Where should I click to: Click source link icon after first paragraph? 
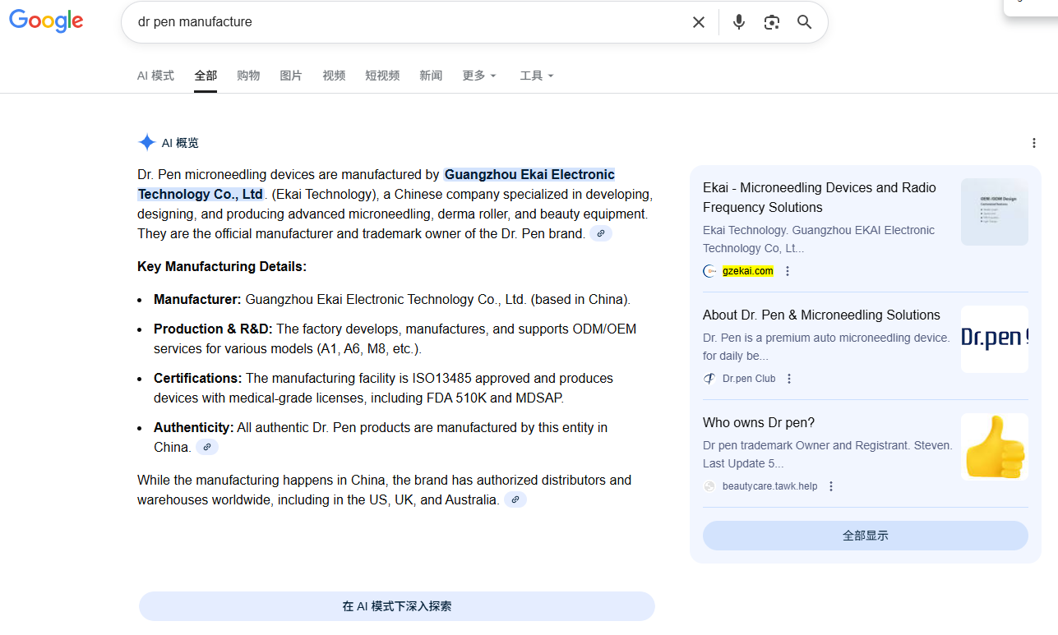(601, 234)
